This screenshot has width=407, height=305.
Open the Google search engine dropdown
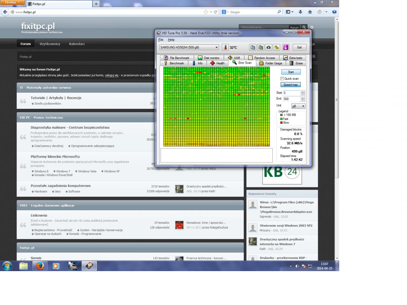[x=225, y=12]
